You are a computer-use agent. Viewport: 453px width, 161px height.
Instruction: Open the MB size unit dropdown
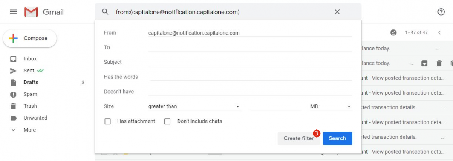point(331,106)
